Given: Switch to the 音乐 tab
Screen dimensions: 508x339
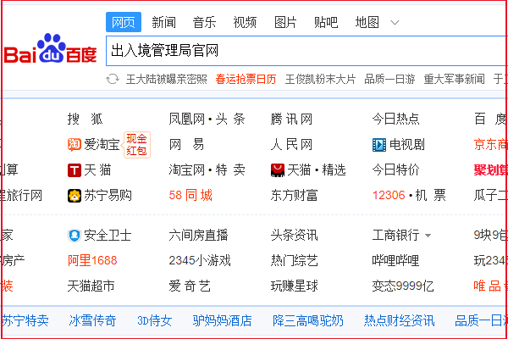Looking at the screenshot, I should tap(204, 22).
